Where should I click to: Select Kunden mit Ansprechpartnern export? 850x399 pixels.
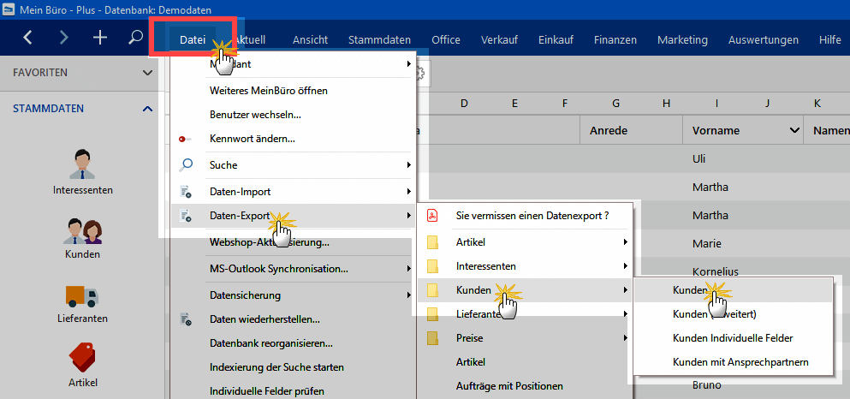pyautogui.click(x=733, y=361)
